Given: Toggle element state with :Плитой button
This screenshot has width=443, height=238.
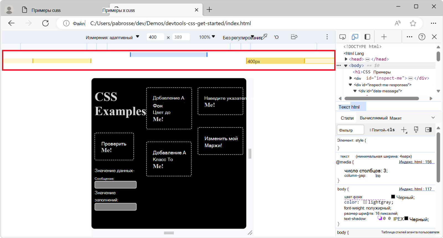Looking at the screenshot, I should click(x=378, y=130).
